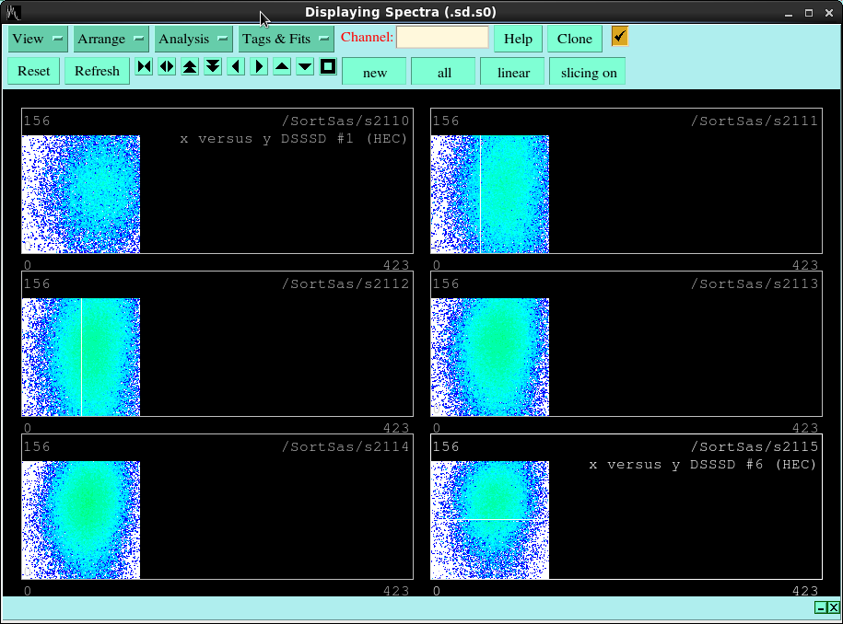Click the single down-arrow icon
This screenshot has height=624, width=843.
(305, 66)
